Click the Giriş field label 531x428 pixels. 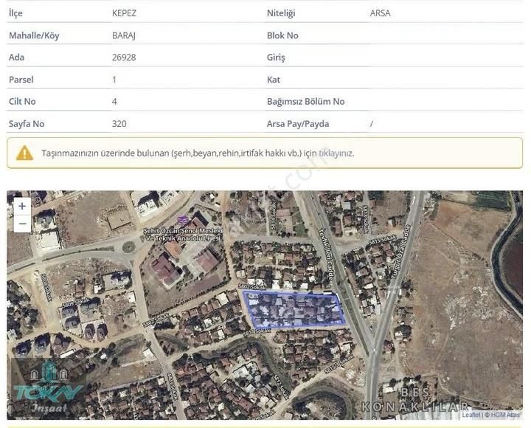(x=276, y=58)
